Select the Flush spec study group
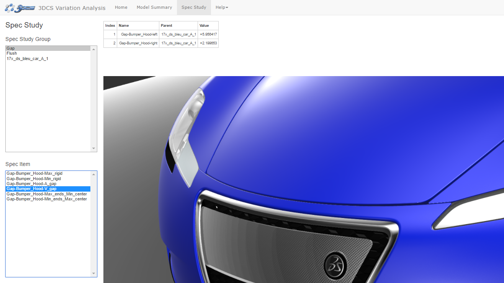The image size is (504, 283). click(11, 53)
